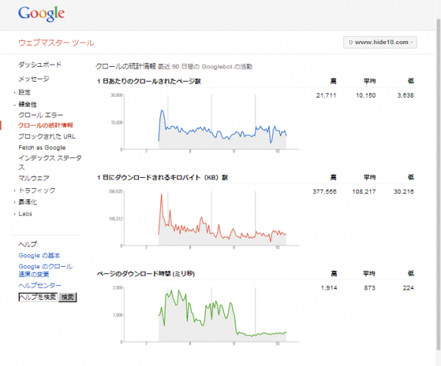Screen dimensions: 441x366
Task: Open ヘルプセンター link
Action: tap(40, 285)
